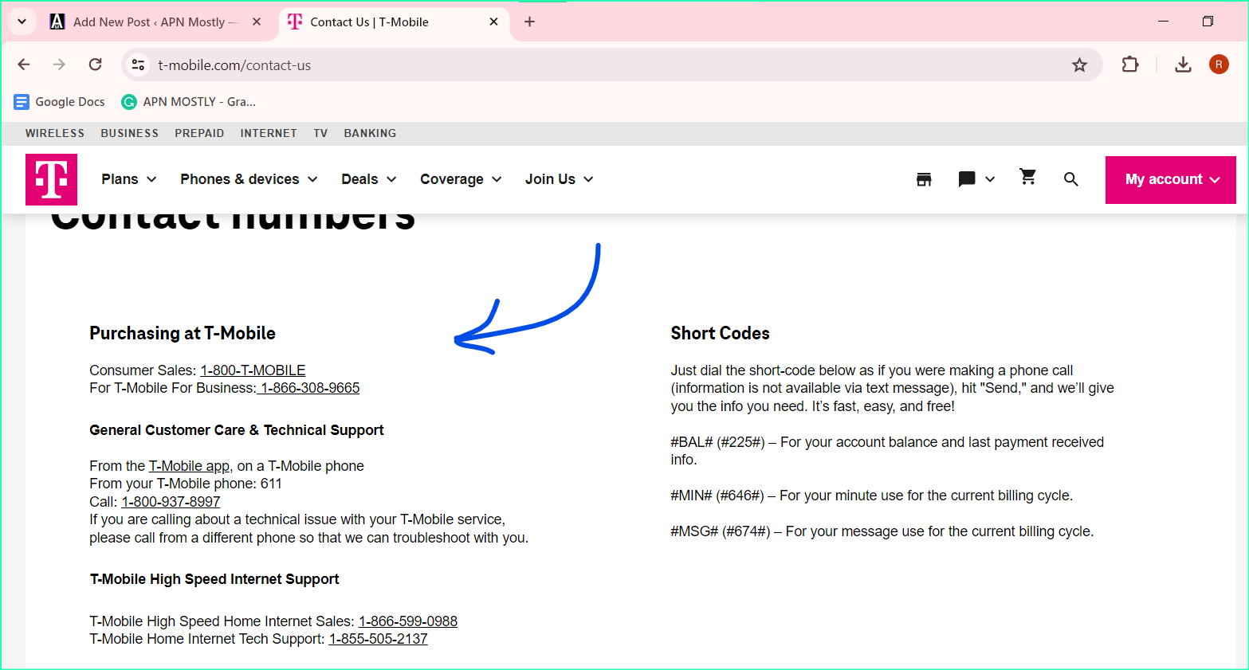This screenshot has width=1249, height=670.
Task: Click the T-Mobile logo
Action: point(51,179)
